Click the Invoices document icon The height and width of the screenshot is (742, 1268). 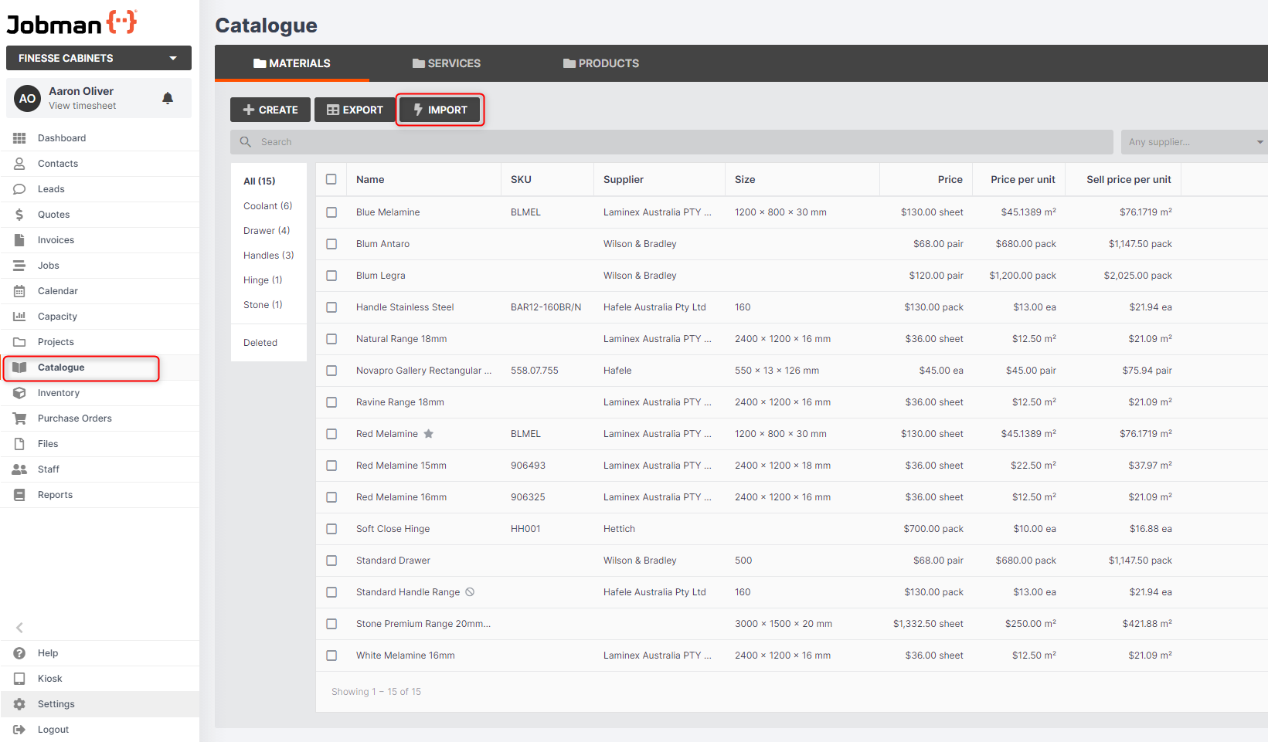19,240
